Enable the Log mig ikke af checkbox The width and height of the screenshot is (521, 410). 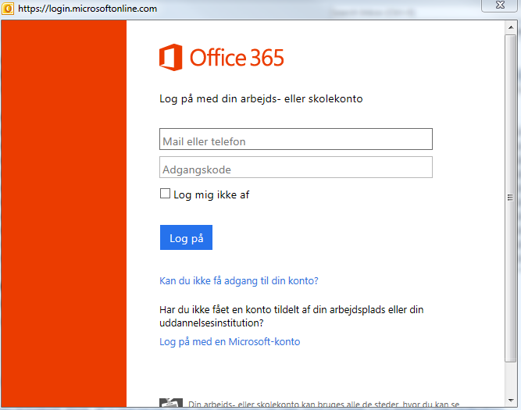coord(165,194)
